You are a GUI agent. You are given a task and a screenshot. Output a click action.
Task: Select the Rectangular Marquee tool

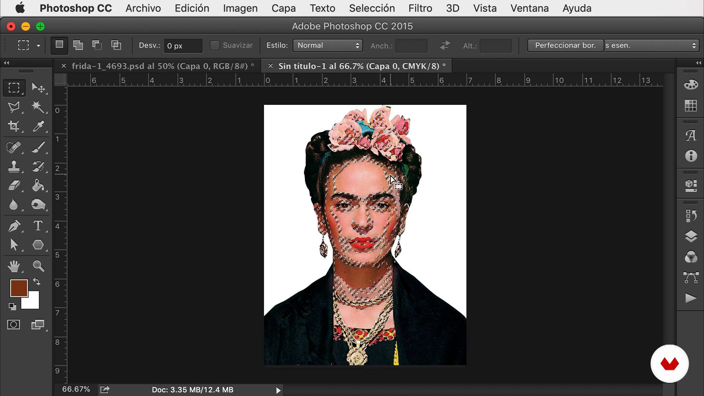pos(14,88)
